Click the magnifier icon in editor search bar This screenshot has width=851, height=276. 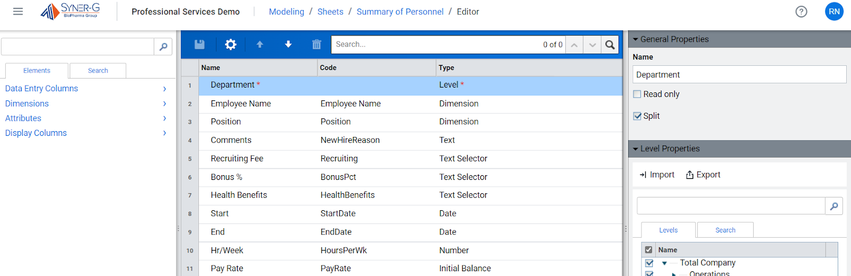(x=610, y=45)
